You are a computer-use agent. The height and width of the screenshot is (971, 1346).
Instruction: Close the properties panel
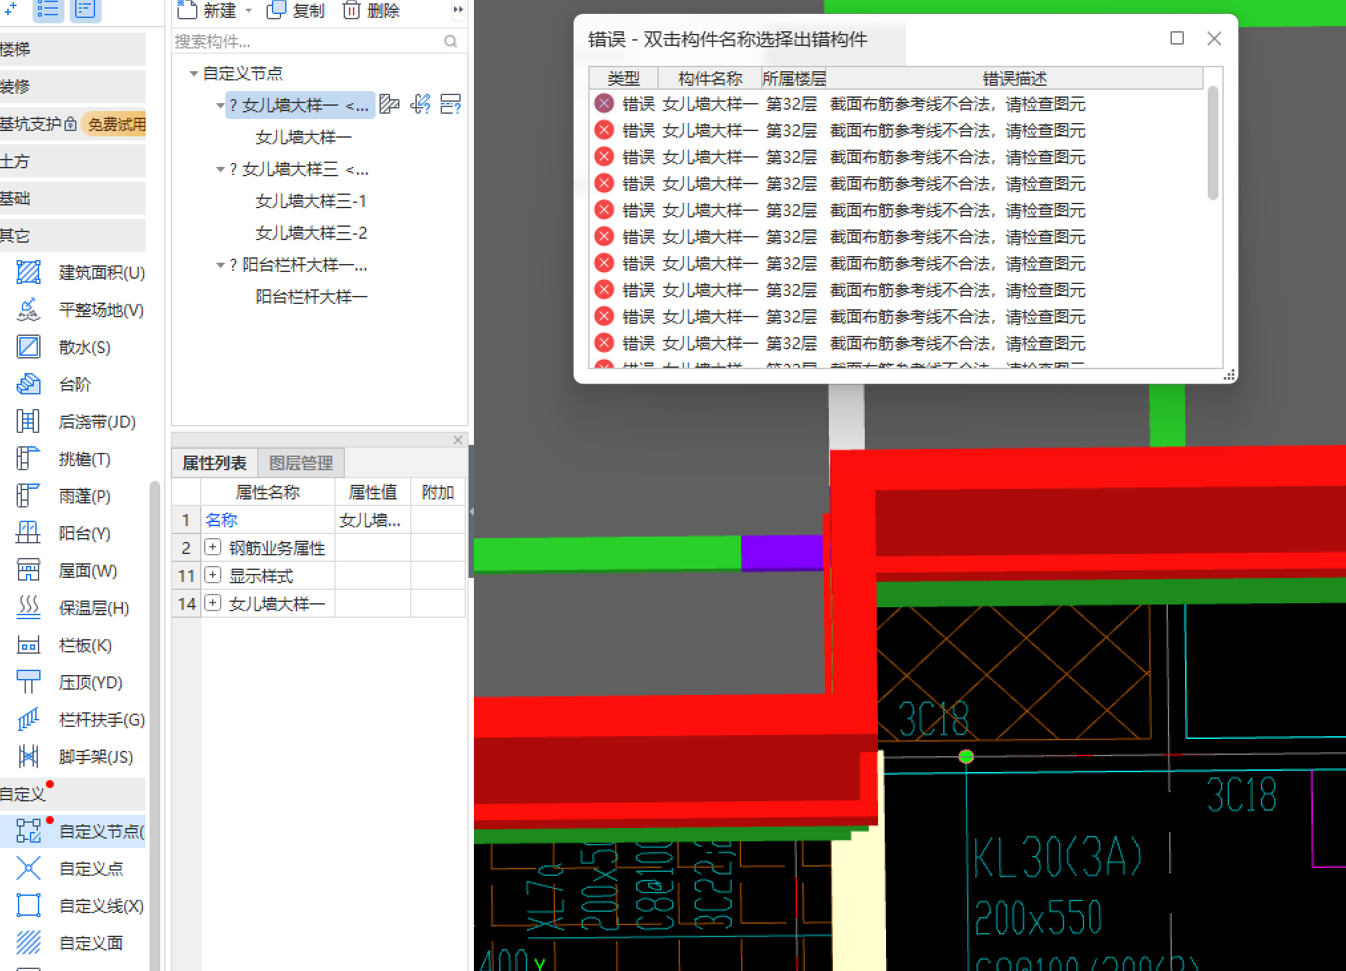[x=458, y=440]
